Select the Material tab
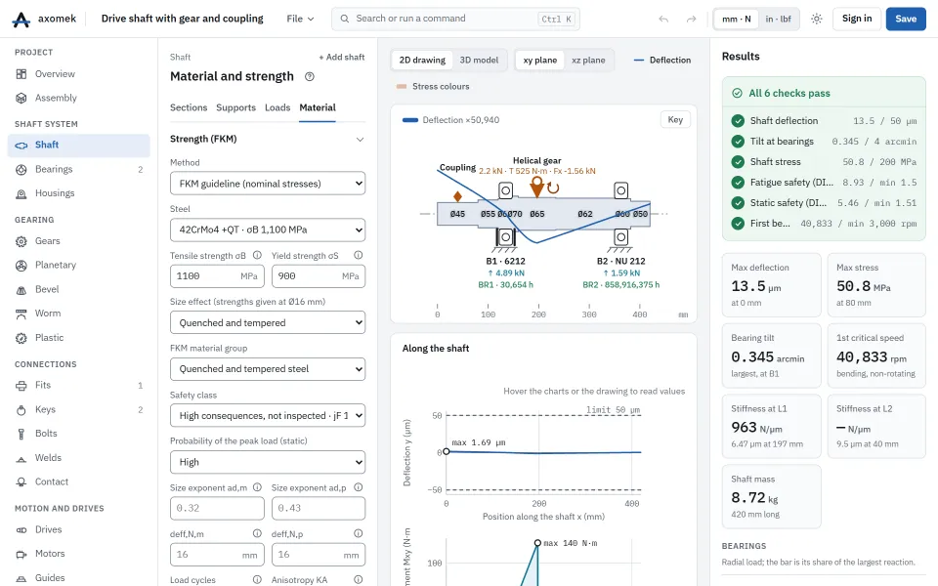 [x=318, y=107]
